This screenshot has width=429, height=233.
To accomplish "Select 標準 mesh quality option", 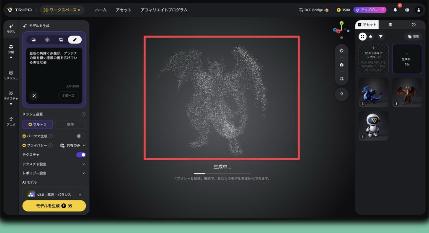I will coord(70,124).
